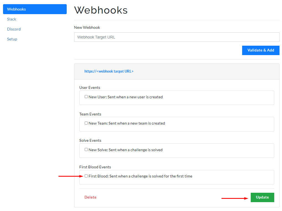
Task: Enable the New User event checkbox
Action: click(x=86, y=97)
